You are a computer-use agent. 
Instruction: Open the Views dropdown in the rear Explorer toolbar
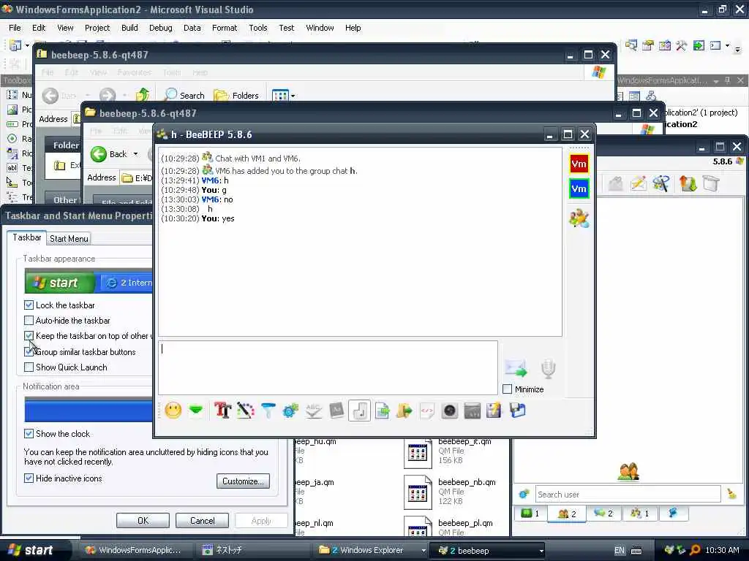293,96
